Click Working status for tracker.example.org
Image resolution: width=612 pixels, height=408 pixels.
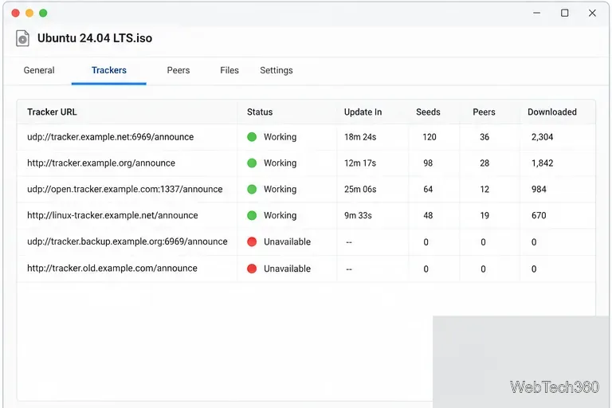[280, 163]
